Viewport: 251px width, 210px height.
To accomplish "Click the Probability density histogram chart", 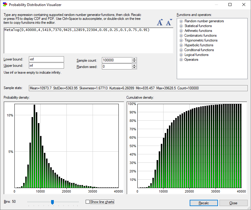I will point(64,148).
